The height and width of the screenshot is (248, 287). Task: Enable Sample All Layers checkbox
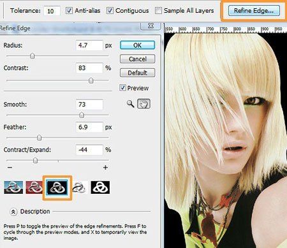158,10
